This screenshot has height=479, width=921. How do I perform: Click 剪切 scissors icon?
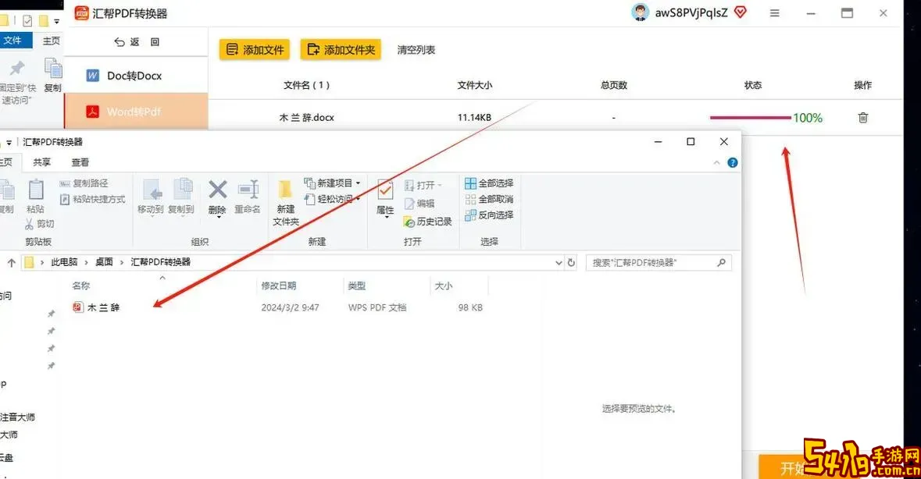[x=39, y=224]
